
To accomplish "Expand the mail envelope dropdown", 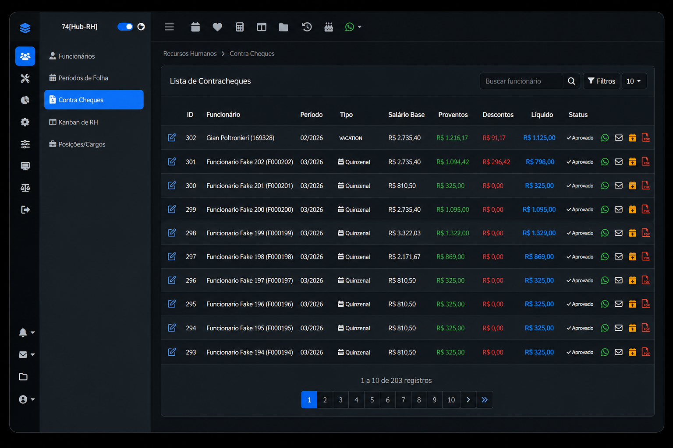I will pos(27,354).
